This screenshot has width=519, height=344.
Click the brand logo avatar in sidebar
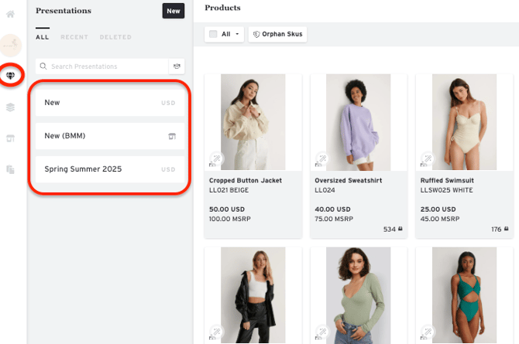point(12,45)
